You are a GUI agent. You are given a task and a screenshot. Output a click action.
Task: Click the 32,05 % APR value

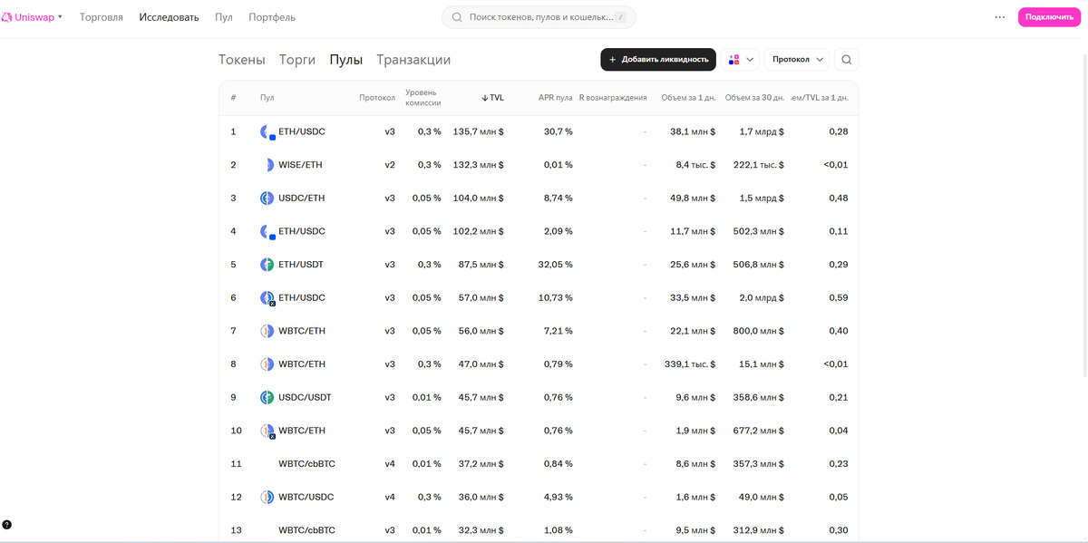[x=555, y=265]
